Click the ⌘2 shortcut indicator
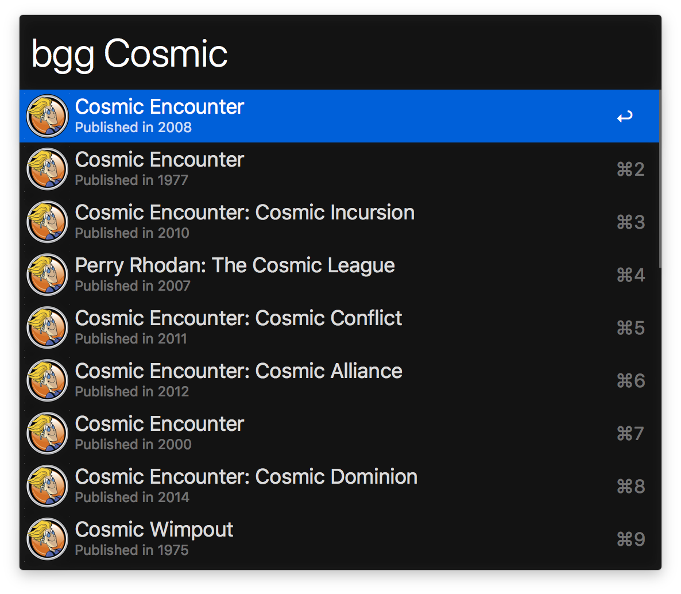This screenshot has height=594, width=681. (x=630, y=169)
